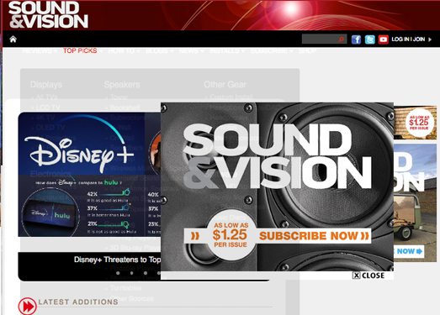This screenshot has width=440, height=315.
Task: Select the first carousel slide dot
Action: click(118, 273)
